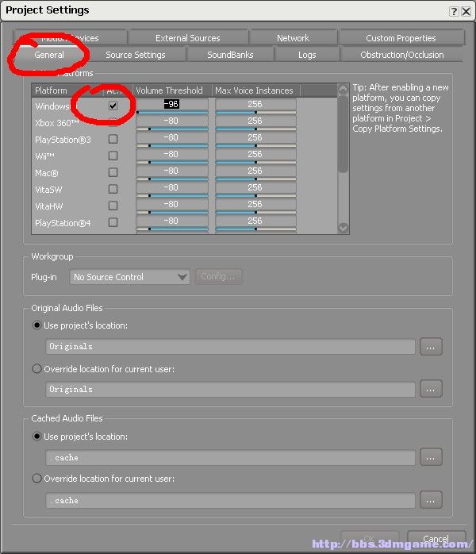The height and width of the screenshot is (554, 476).
Task: Click the Volume Threshold column header
Action: pos(170,90)
